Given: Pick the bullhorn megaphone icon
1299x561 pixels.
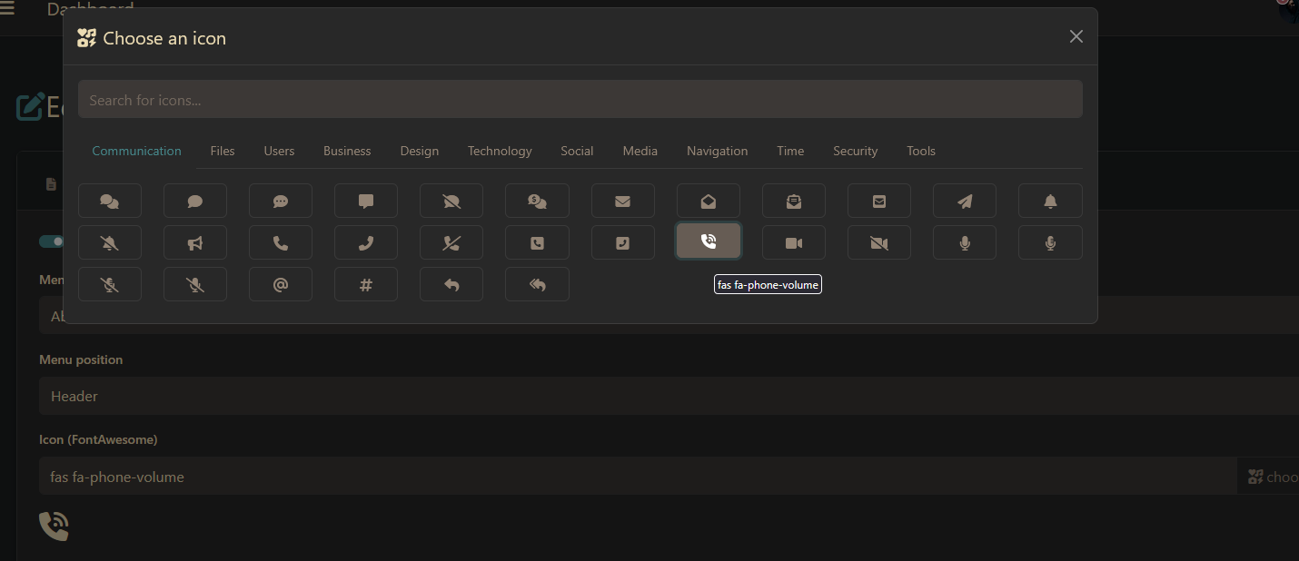Looking at the screenshot, I should coord(194,242).
